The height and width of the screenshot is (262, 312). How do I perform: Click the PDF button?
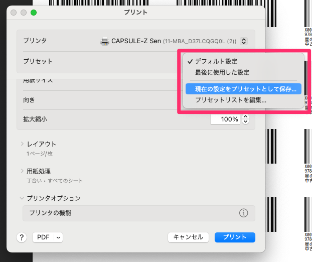[x=44, y=237]
